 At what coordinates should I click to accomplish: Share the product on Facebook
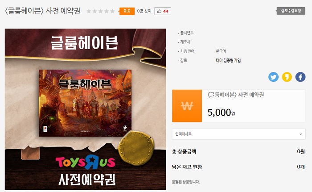pos(300,77)
